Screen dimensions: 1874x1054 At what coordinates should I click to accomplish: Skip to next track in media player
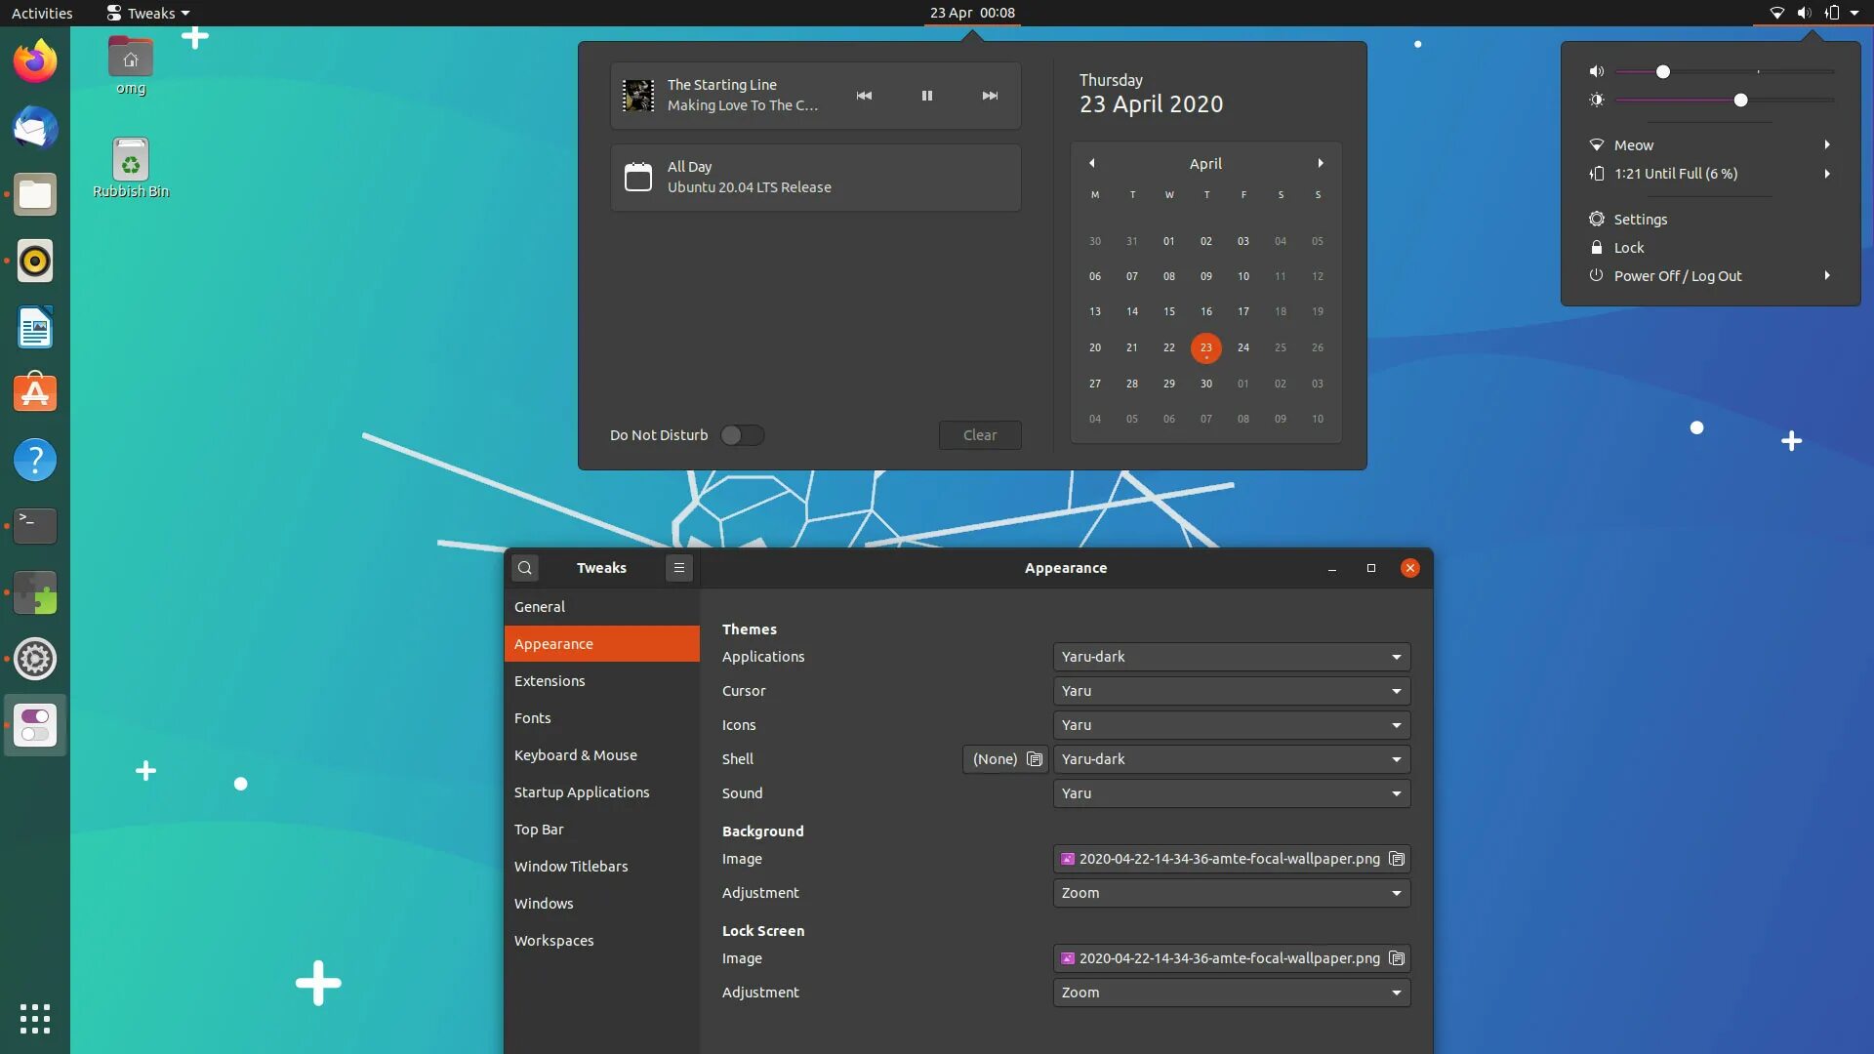pos(990,96)
